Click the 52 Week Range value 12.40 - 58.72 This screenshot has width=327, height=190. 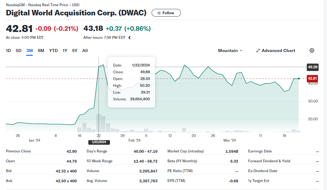[x=145, y=161]
